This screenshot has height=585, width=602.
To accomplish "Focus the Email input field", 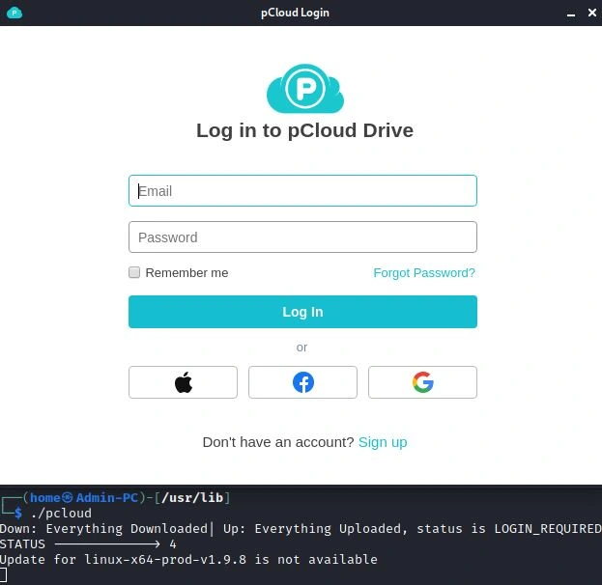I will click(302, 190).
